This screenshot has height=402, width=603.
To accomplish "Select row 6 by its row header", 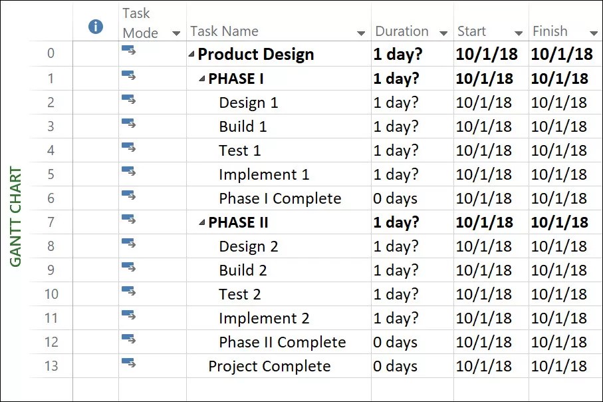I will coord(51,198).
